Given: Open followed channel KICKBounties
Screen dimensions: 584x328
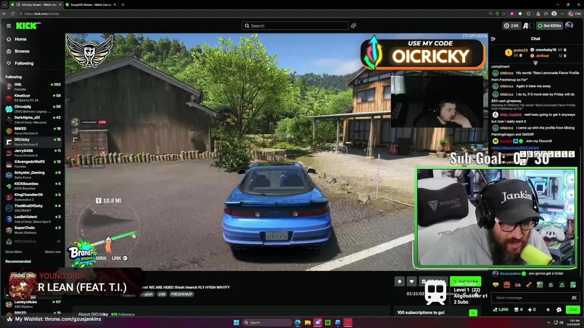Looking at the screenshot, I should (32, 185).
